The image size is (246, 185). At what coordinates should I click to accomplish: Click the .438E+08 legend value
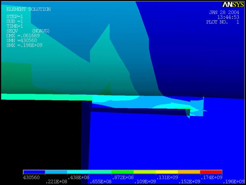(x=78, y=177)
